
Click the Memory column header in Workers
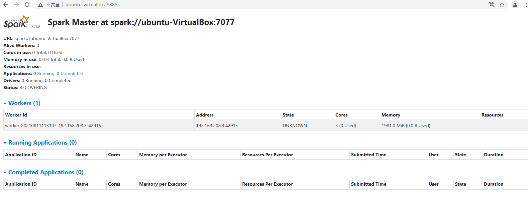point(391,115)
